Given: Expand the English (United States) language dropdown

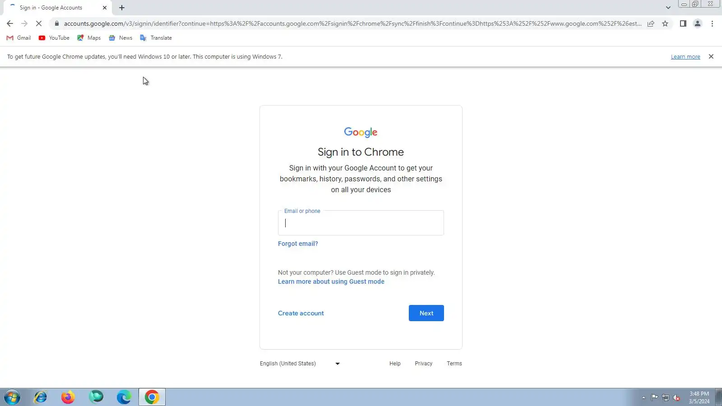Looking at the screenshot, I should 300,364.
